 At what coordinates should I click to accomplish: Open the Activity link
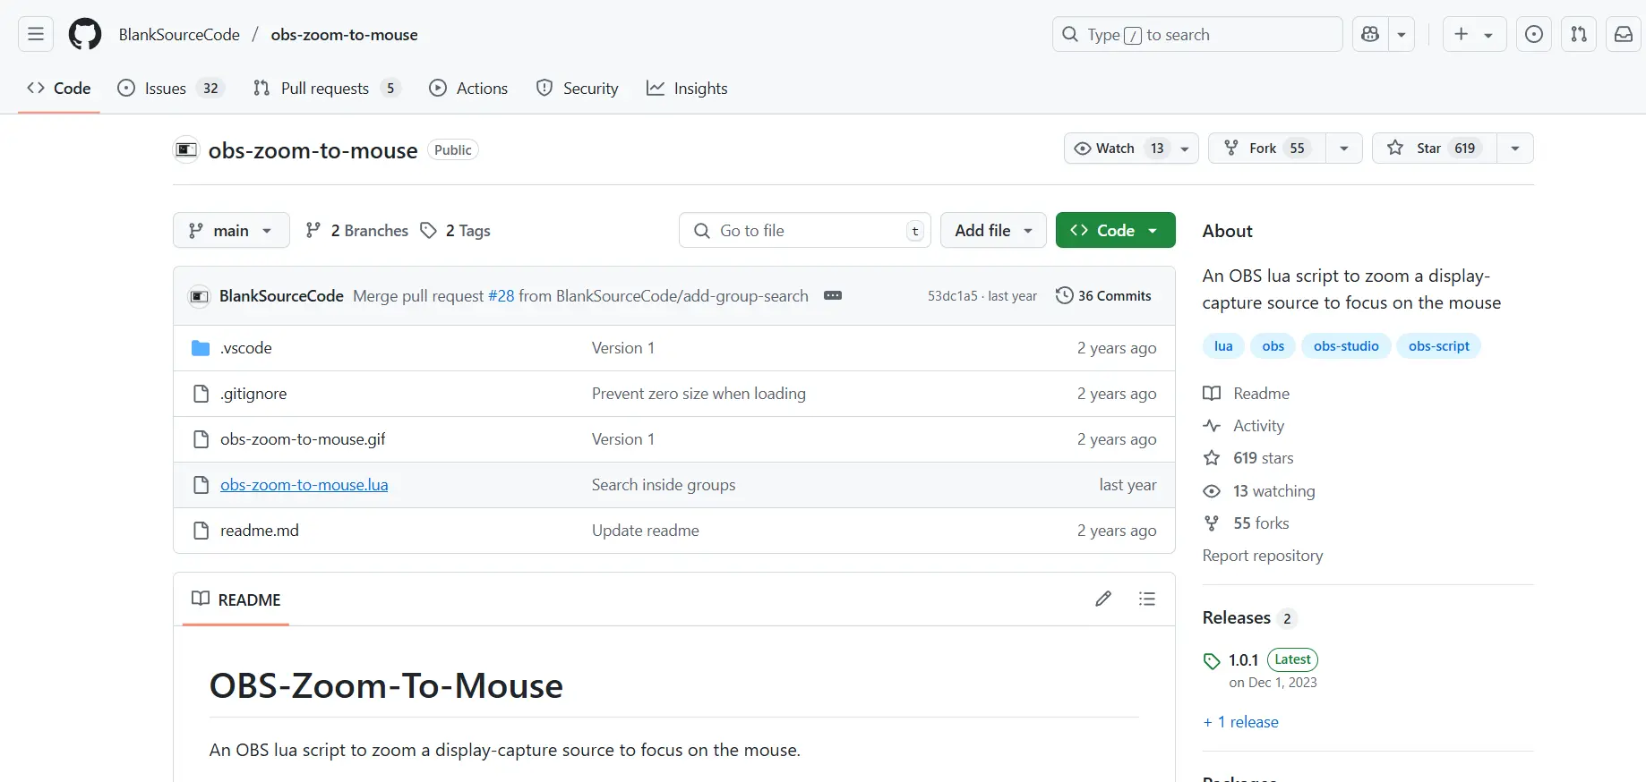pyautogui.click(x=1244, y=426)
